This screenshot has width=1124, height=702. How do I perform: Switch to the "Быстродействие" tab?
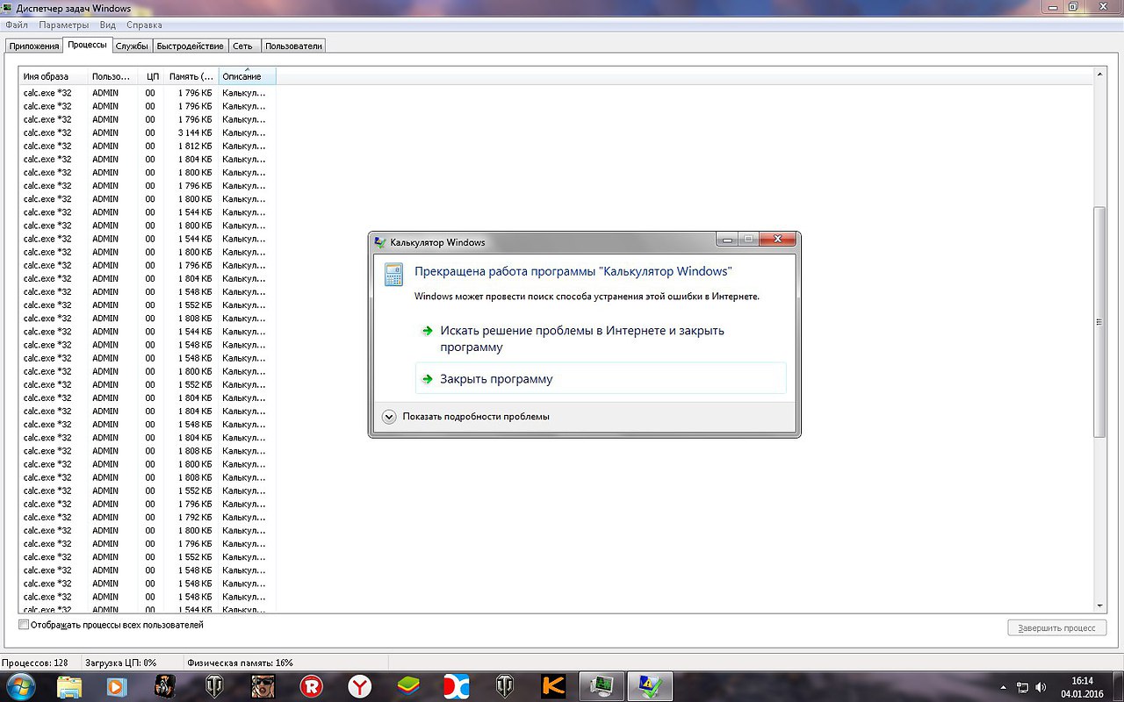point(191,46)
